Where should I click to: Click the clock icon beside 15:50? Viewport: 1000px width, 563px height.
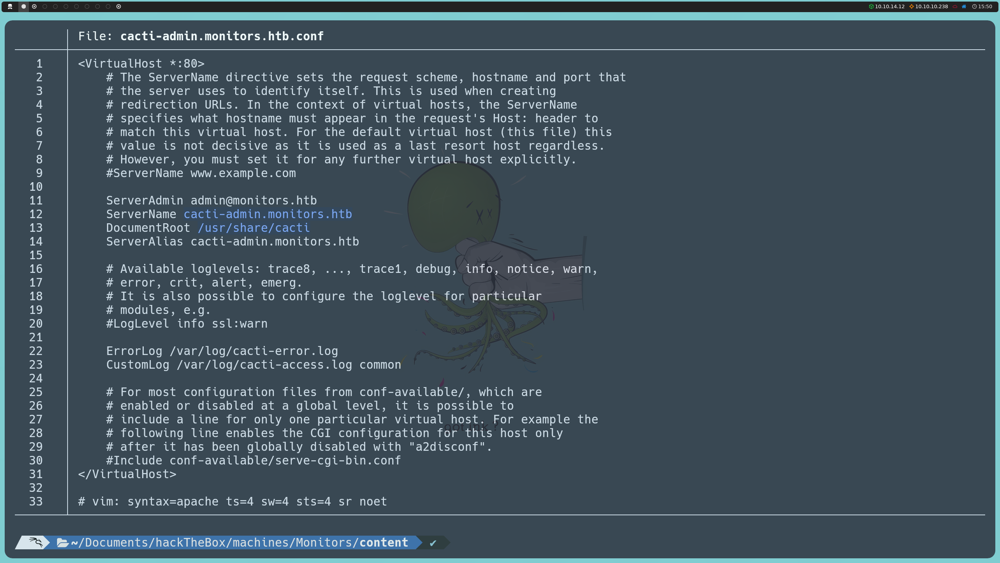tap(974, 6)
